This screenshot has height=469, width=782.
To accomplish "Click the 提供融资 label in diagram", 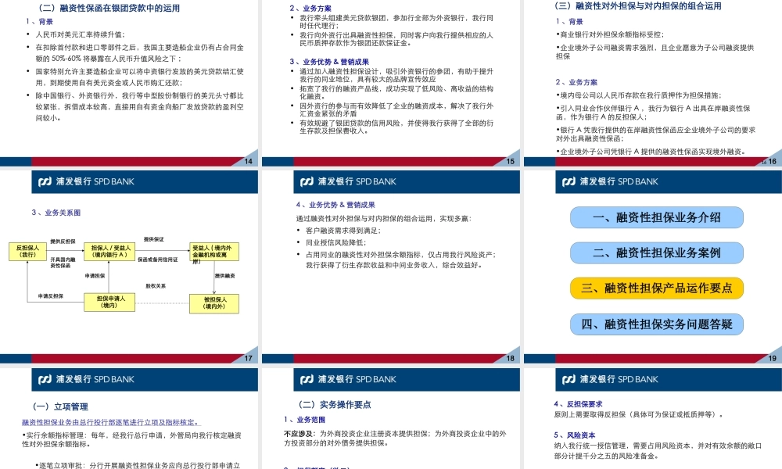I will click(x=224, y=276).
